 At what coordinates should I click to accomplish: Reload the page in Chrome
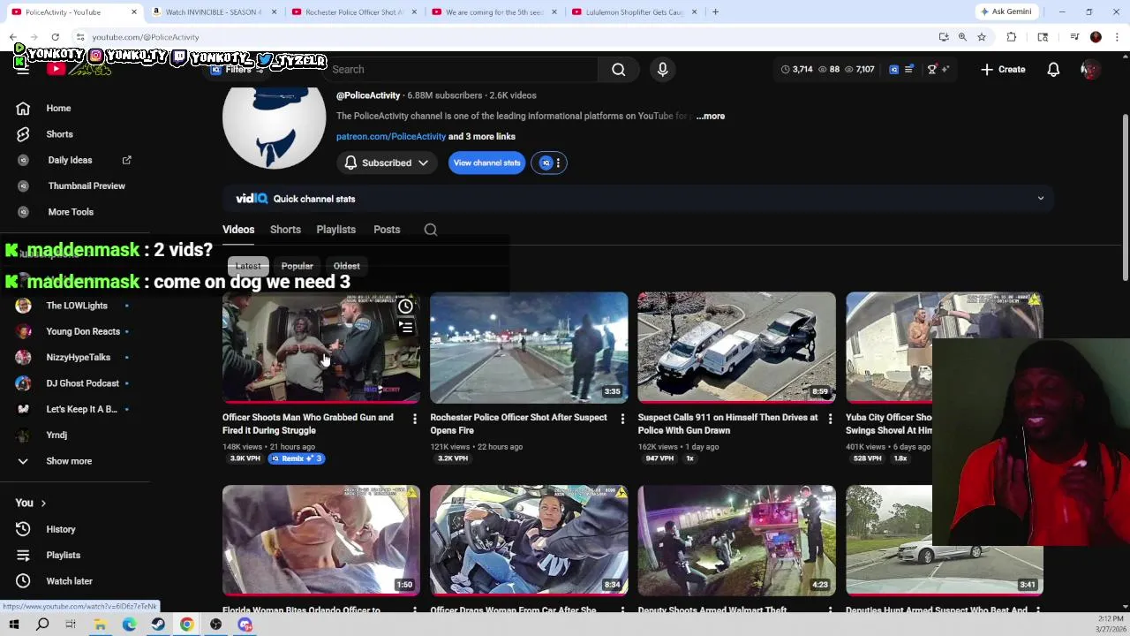[x=55, y=37]
